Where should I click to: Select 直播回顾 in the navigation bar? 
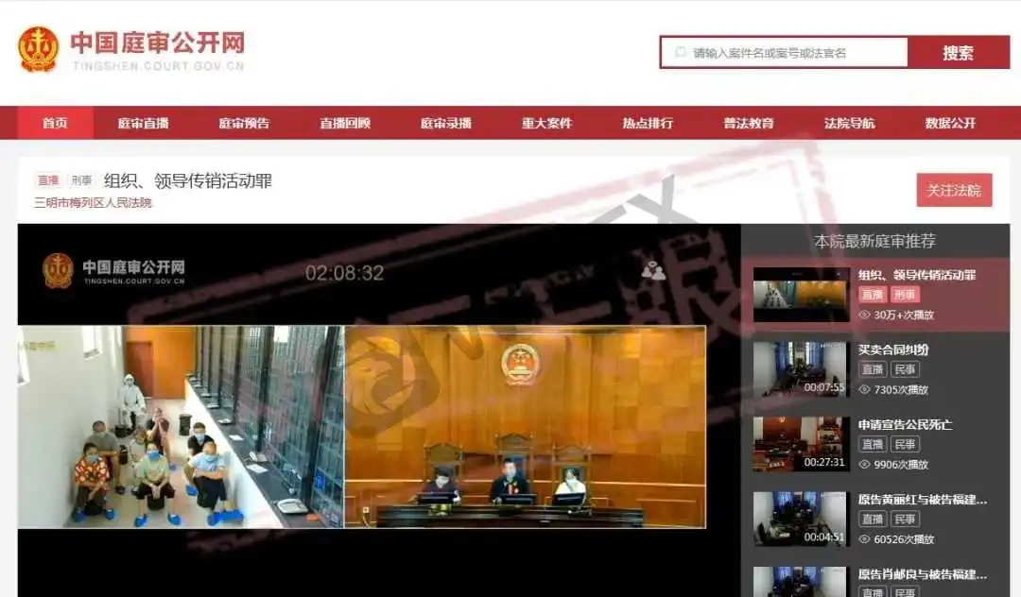(345, 123)
